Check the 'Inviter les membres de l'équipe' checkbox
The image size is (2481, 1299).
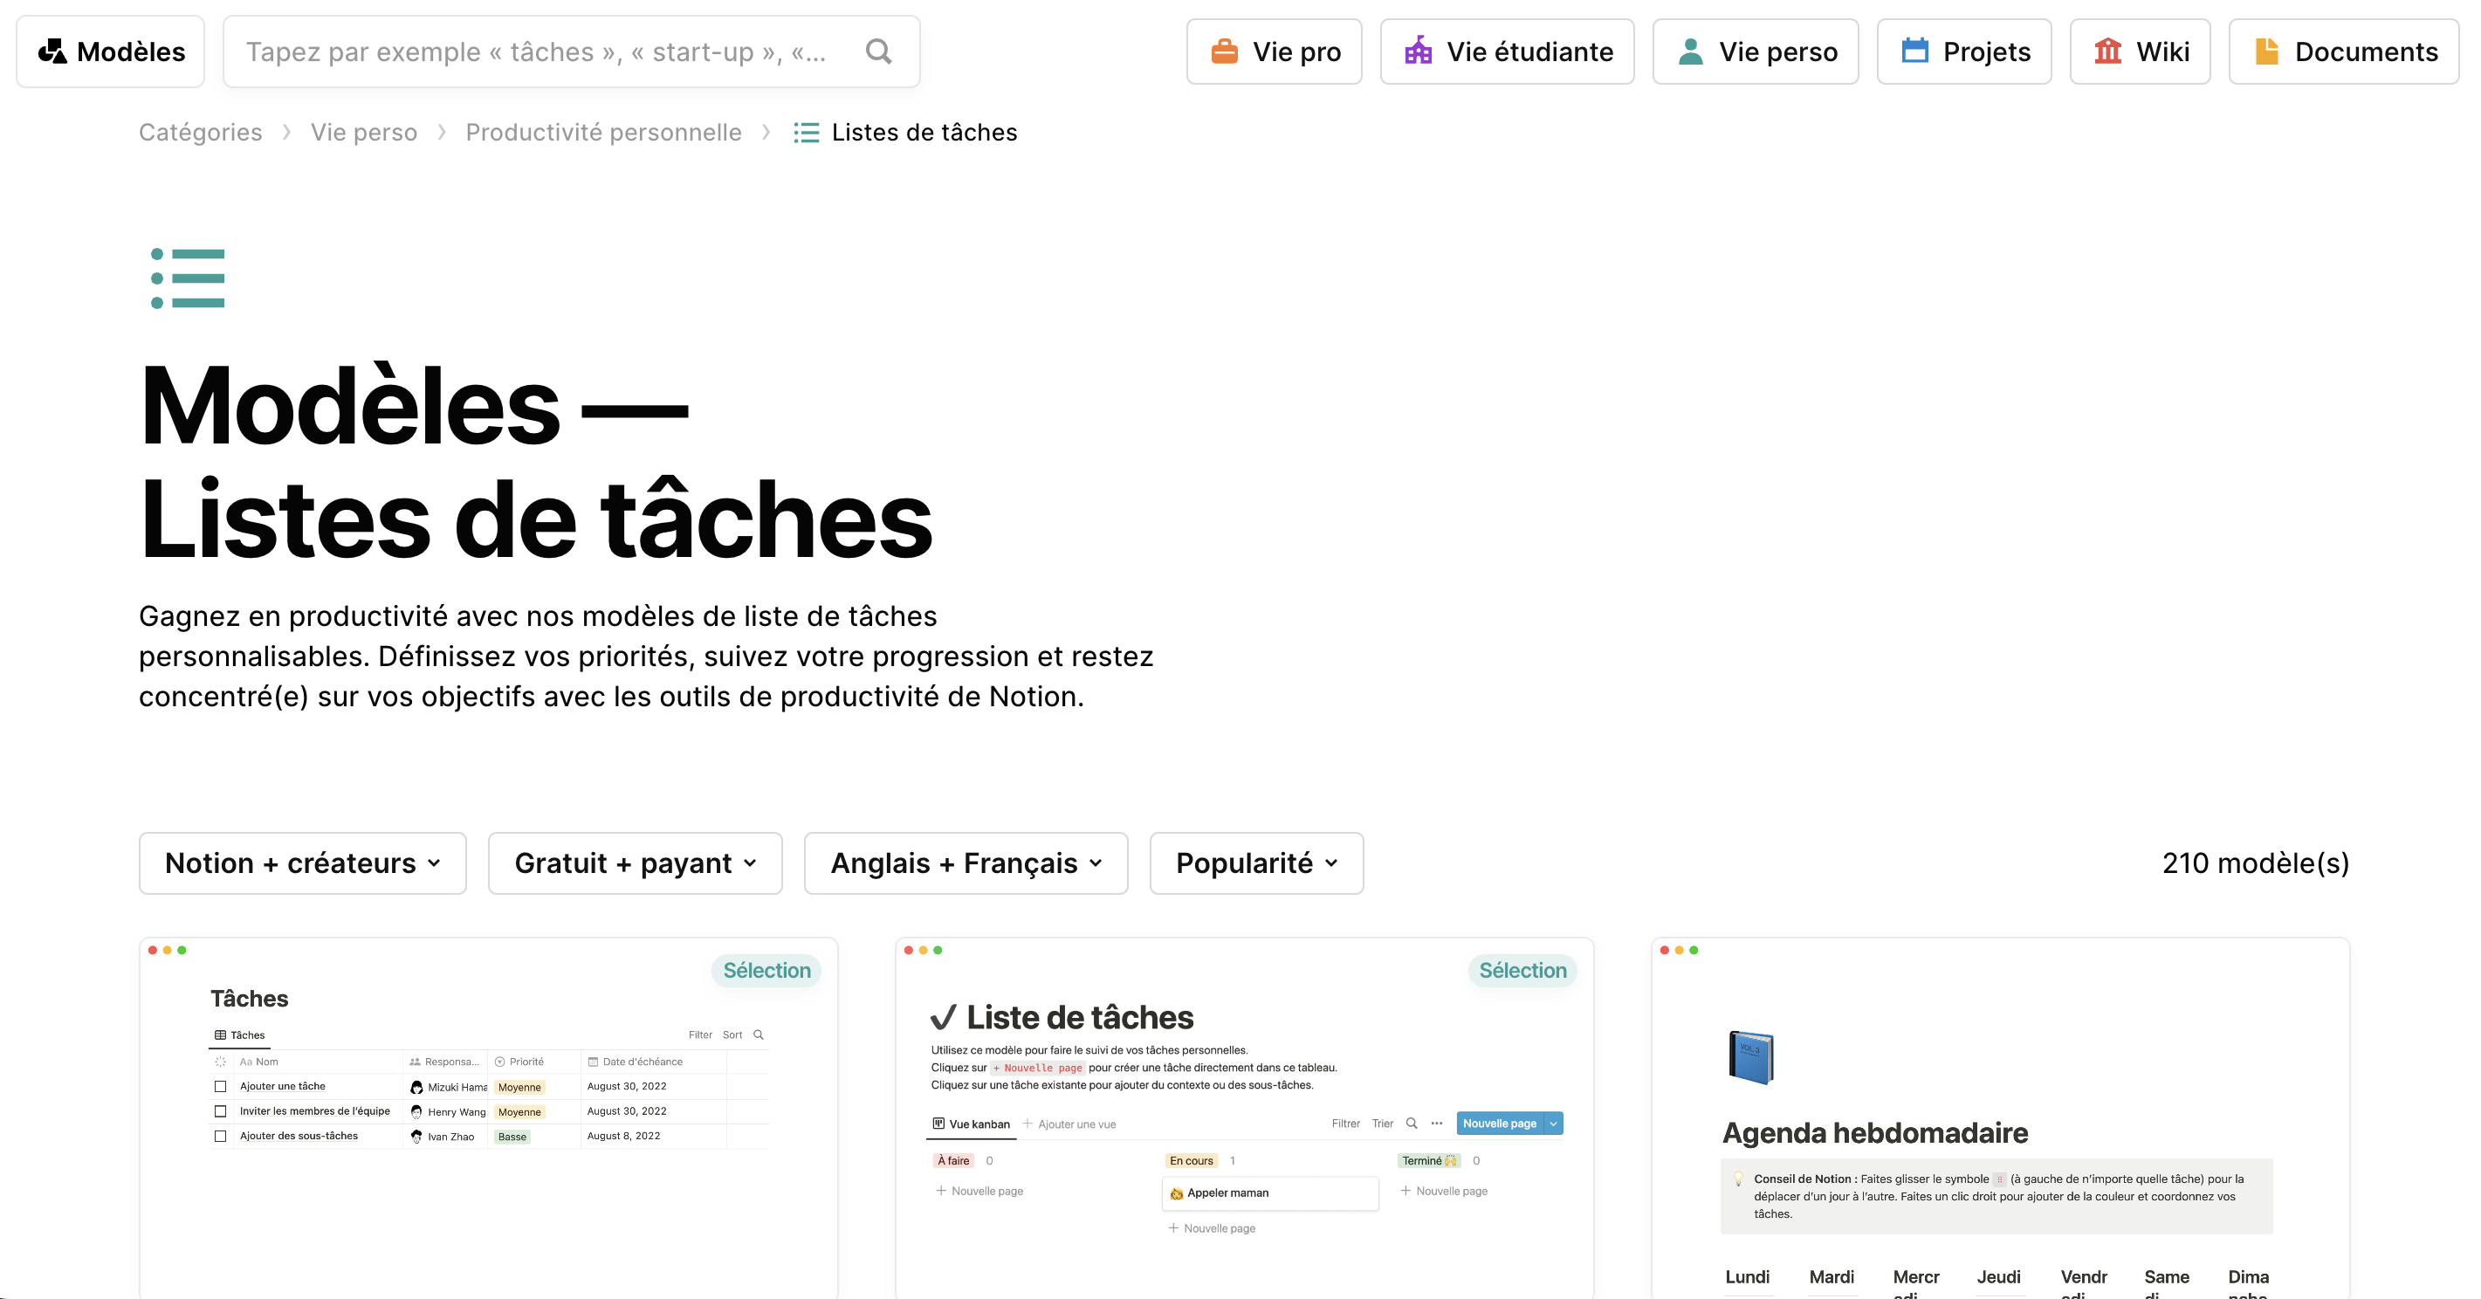221,1111
